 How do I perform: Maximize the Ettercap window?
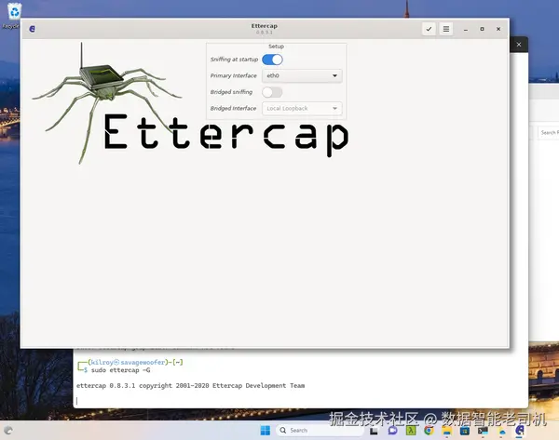[482, 29]
